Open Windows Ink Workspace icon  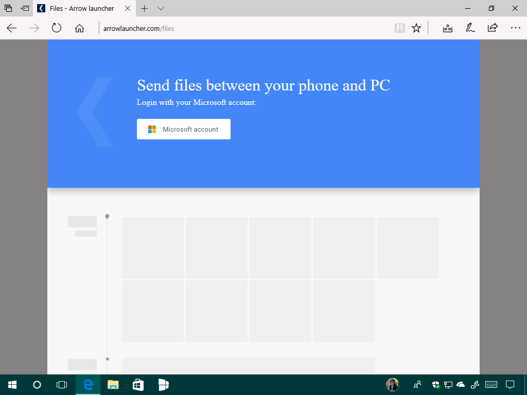coord(475,385)
